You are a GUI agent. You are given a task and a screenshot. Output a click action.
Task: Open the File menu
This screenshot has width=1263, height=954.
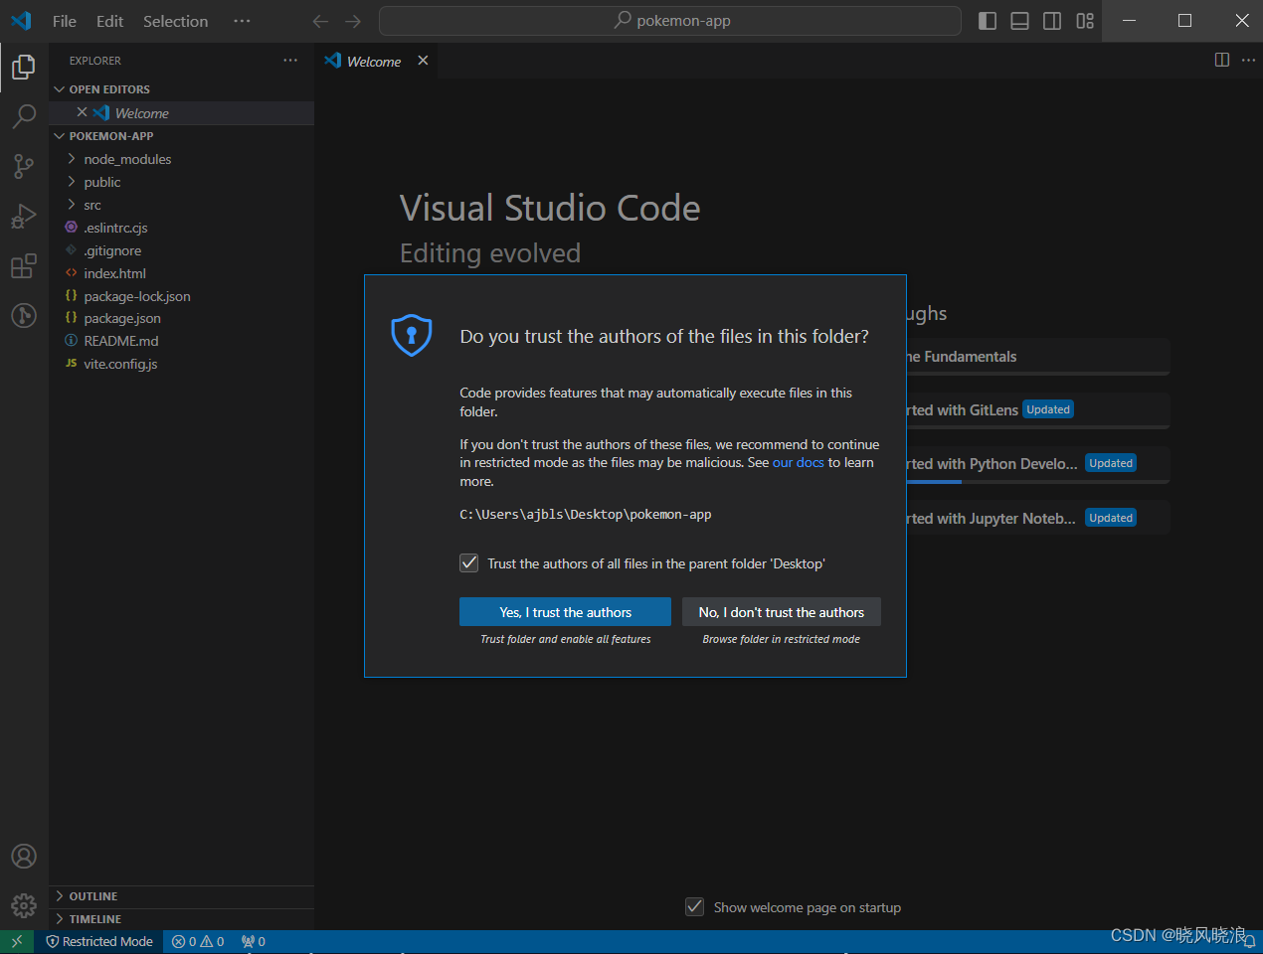click(x=65, y=21)
